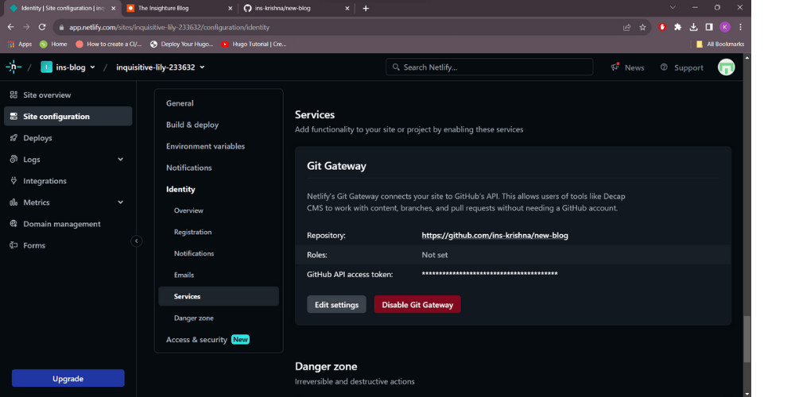Open Site configuration in sidebar
The image size is (795, 397).
click(68, 117)
